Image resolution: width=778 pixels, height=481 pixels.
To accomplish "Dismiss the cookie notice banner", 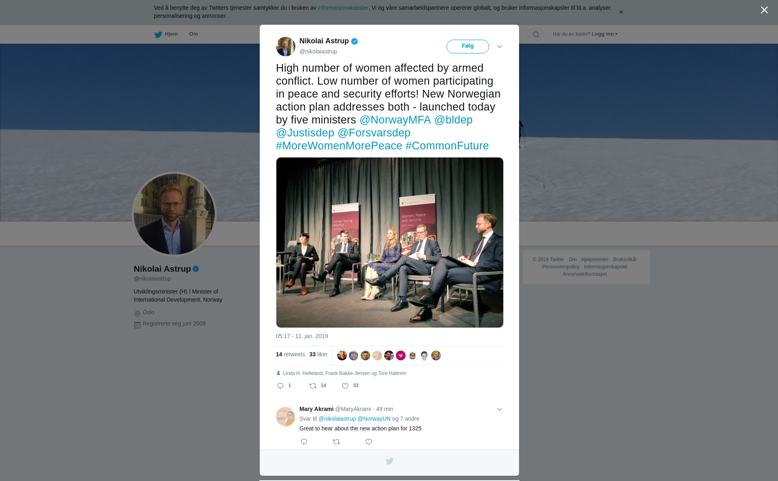I will coord(621,12).
